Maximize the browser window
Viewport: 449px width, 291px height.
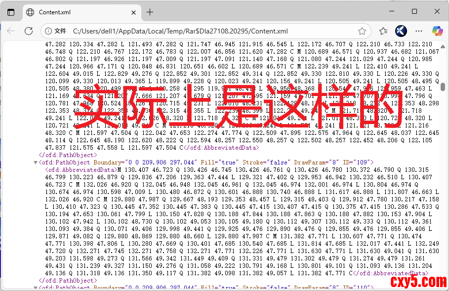[414, 11]
